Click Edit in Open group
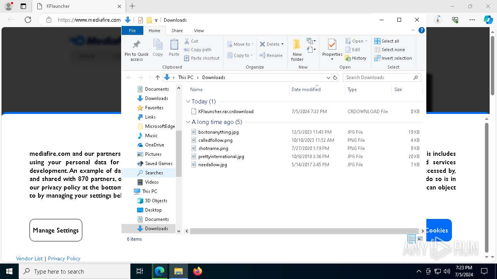Viewport: 497px width, 279px height. pyautogui.click(x=353, y=50)
